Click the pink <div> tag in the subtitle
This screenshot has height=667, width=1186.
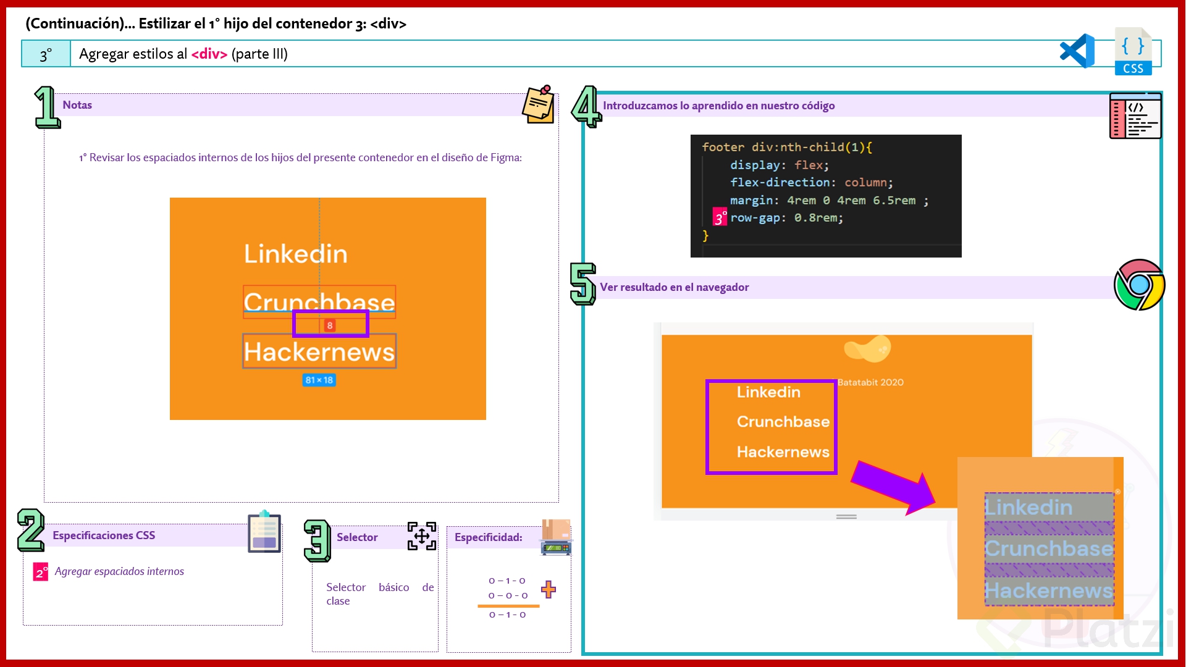tap(209, 54)
